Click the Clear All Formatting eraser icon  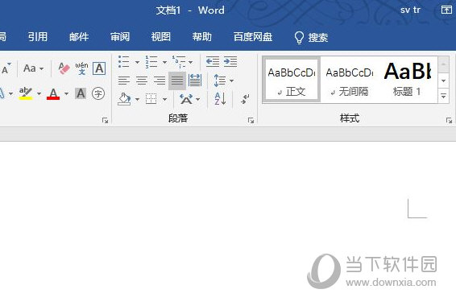pos(64,68)
